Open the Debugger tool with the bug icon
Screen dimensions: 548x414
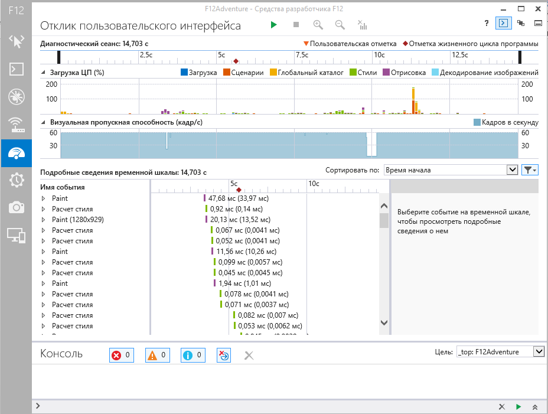(x=16, y=97)
